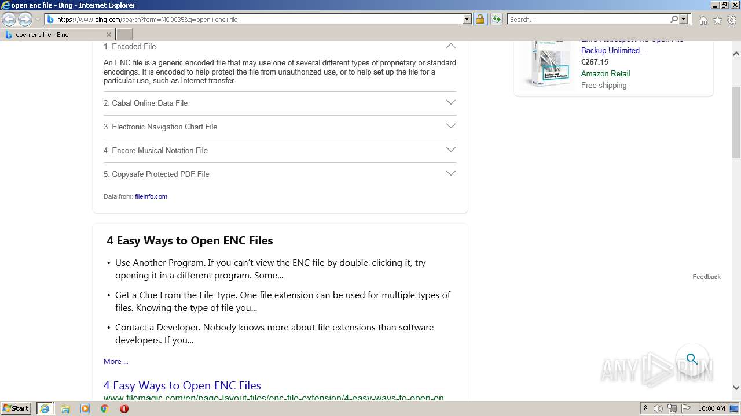Click the '4 Easy Ways to Open ENC Files' bold heading
The image size is (741, 416).
pos(189,240)
